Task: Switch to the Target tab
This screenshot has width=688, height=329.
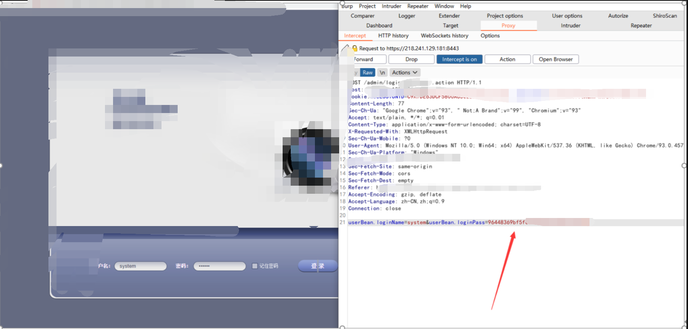Action: [451, 25]
